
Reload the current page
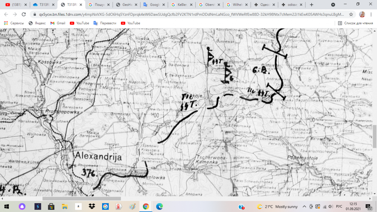click(24, 14)
